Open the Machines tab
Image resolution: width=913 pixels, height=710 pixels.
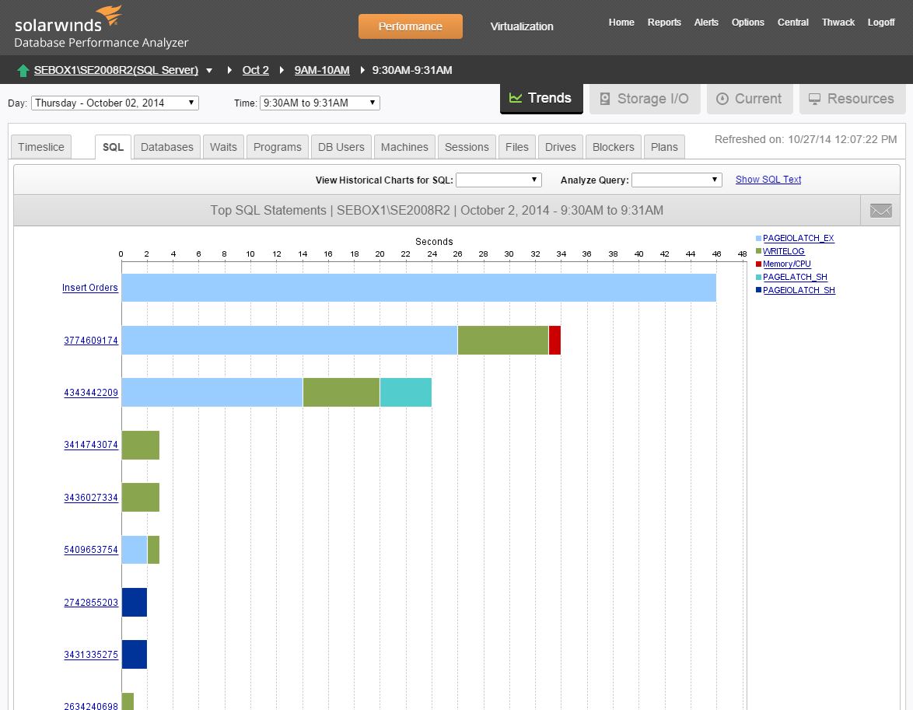pyautogui.click(x=404, y=147)
